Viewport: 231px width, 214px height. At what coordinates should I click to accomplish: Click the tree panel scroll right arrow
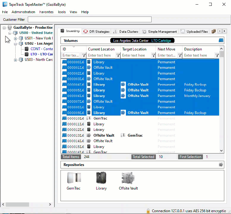point(50,205)
